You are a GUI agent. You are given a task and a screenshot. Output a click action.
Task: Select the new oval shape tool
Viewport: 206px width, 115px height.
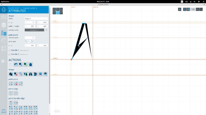[x=58, y=9]
